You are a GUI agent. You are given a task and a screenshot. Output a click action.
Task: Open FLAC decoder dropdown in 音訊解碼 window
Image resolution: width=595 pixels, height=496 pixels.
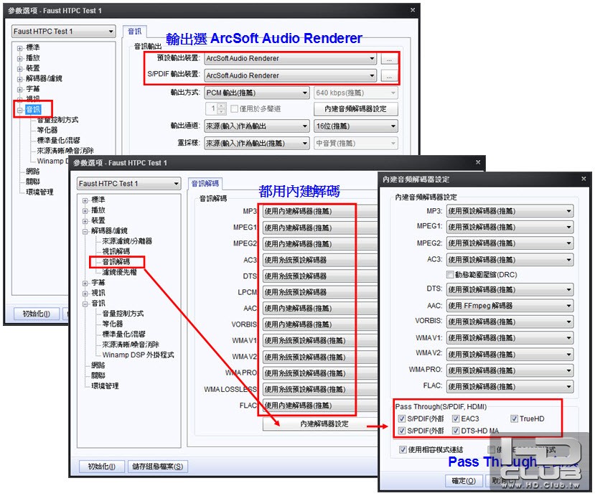pos(320,406)
